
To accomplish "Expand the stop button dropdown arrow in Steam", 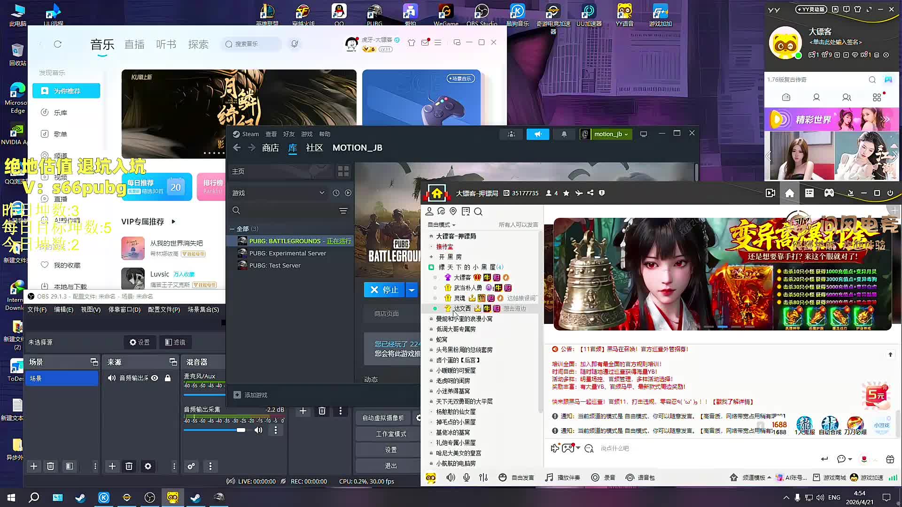I will coord(412,290).
